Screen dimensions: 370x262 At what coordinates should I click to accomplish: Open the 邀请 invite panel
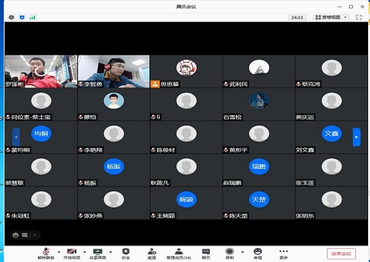tap(152, 253)
